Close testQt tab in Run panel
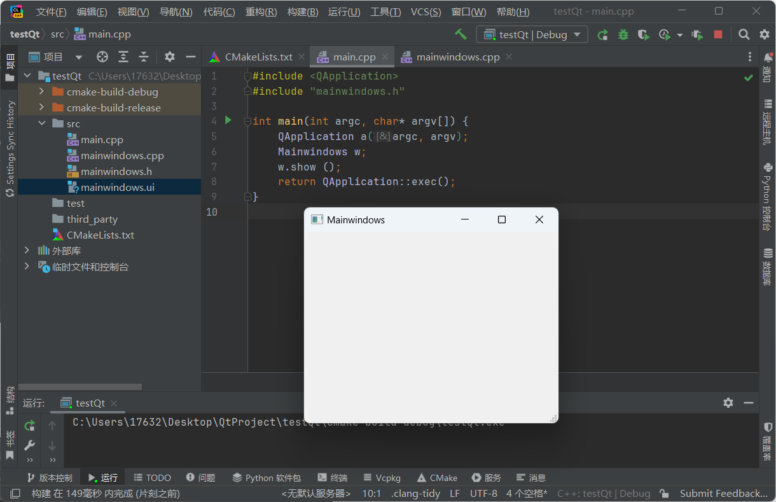Image resolution: width=776 pixels, height=502 pixels. tap(114, 403)
